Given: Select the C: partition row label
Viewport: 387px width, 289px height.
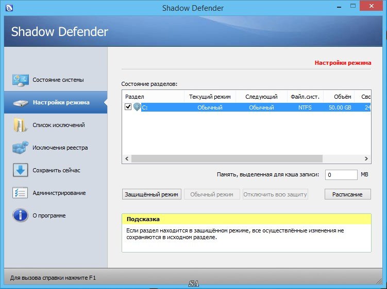Looking at the screenshot, I should 145,107.
